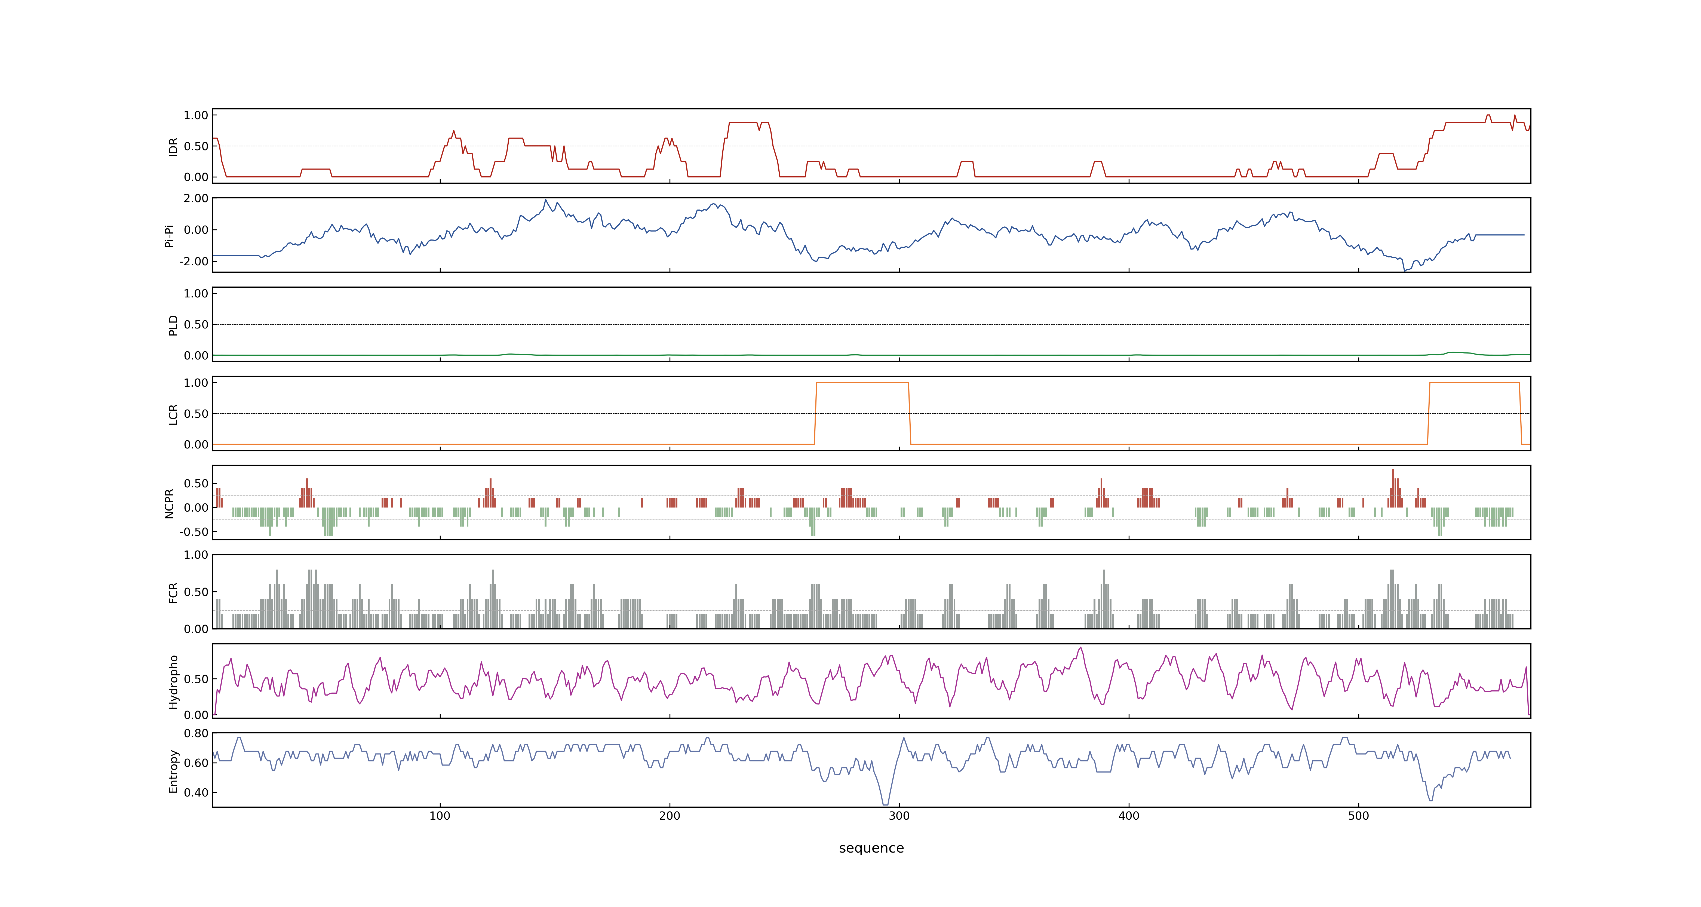Screen dimensions: 1701x907
Task: Click the x-axis tick label 100
Action: pyautogui.click(x=440, y=816)
